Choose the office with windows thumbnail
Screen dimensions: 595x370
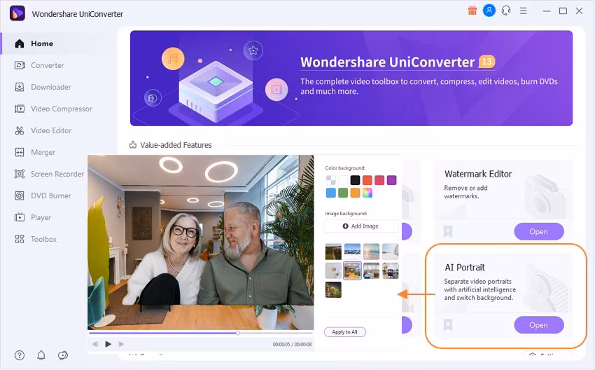372,270
